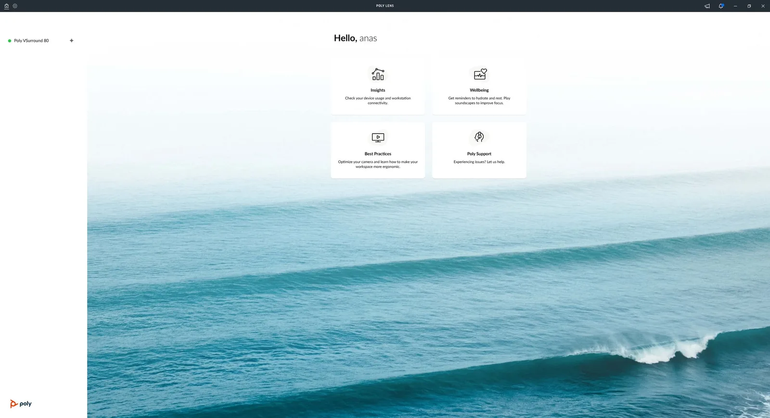
Task: Click the green status dot for Poly VSurround 80
Action: pyautogui.click(x=10, y=41)
